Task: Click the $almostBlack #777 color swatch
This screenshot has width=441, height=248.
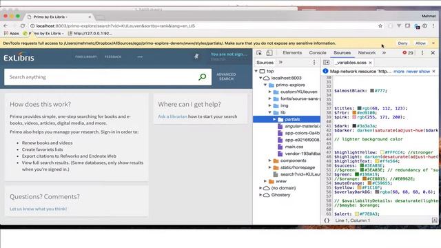Action: click(372, 90)
